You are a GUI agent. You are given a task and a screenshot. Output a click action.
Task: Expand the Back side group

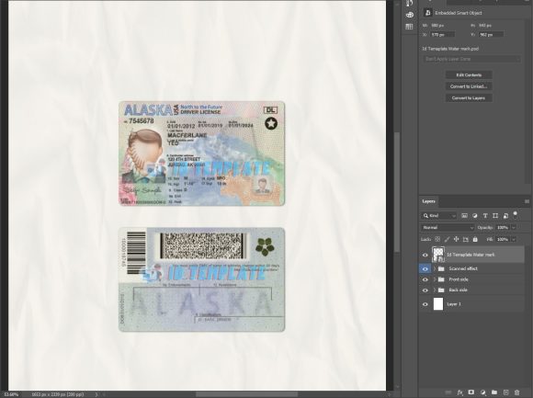434,290
